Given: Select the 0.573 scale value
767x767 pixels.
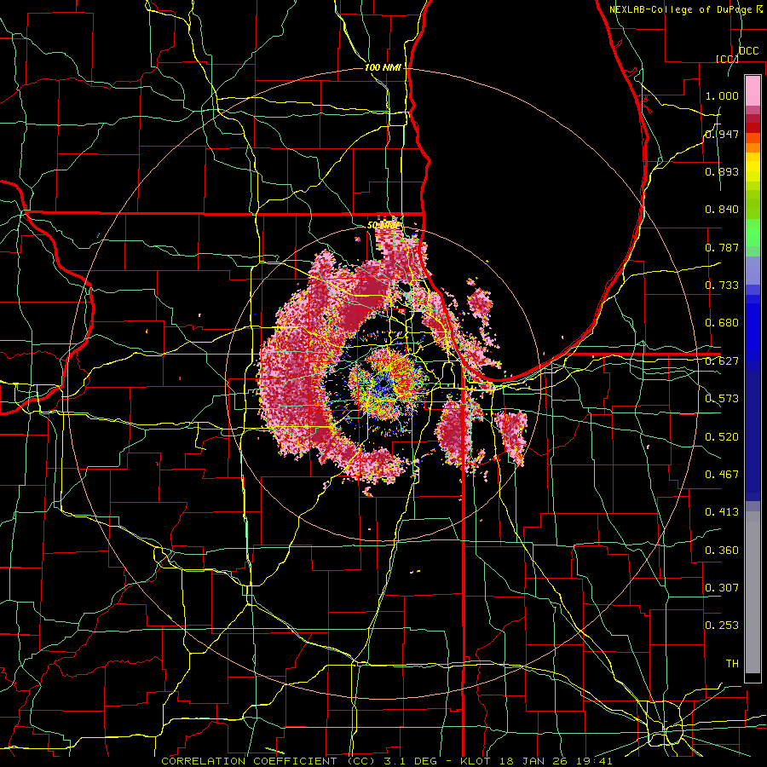Looking at the screenshot, I should point(722,399).
